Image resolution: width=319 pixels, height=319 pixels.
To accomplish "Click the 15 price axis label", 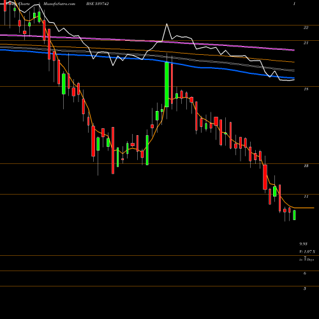I will click(x=306, y=89).
